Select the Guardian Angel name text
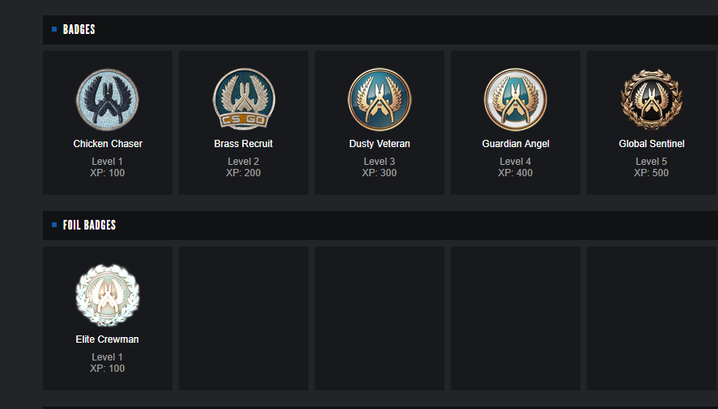The height and width of the screenshot is (409, 718). 516,144
